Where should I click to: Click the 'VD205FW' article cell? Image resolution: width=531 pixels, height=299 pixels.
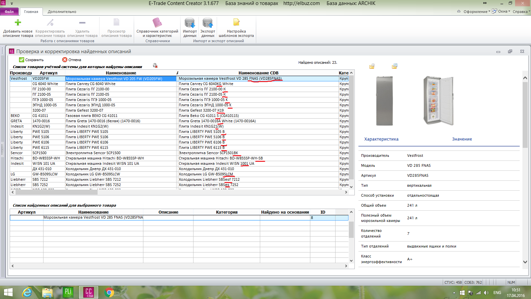[48, 79]
